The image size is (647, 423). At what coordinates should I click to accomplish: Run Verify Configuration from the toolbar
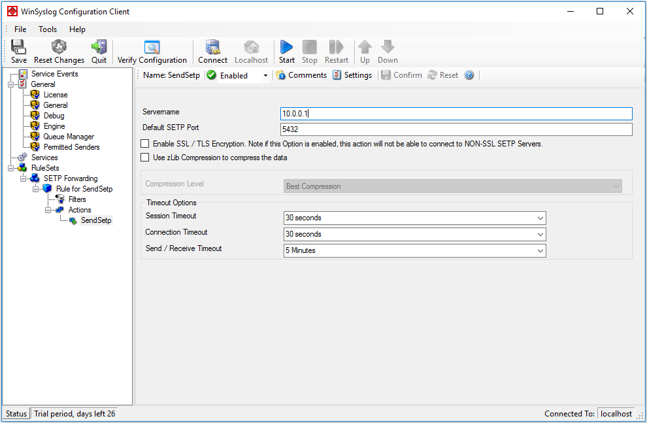152,52
